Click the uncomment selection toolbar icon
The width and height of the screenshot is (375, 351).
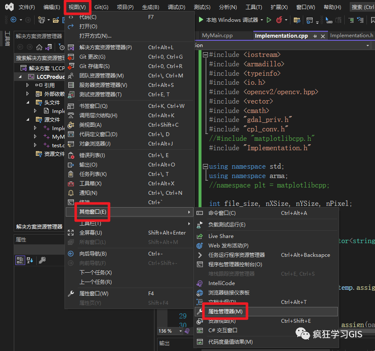pos(360,20)
